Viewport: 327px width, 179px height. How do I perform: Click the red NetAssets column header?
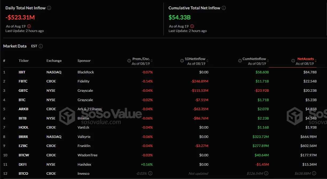click(306, 59)
